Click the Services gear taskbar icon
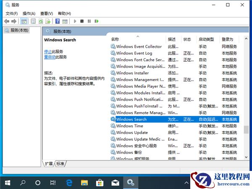The height and width of the screenshot is (189, 252). 131,183
